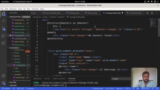Open editor more actions ellipsis

pyautogui.click(x=156, y=13)
